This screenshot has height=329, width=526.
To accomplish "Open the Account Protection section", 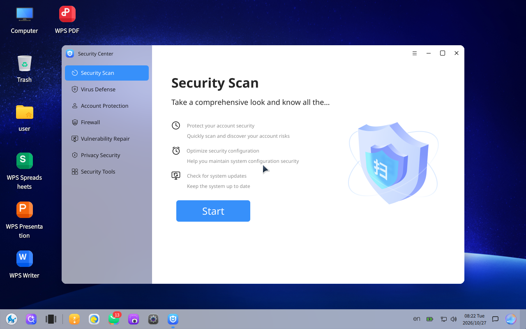I will click(x=107, y=106).
